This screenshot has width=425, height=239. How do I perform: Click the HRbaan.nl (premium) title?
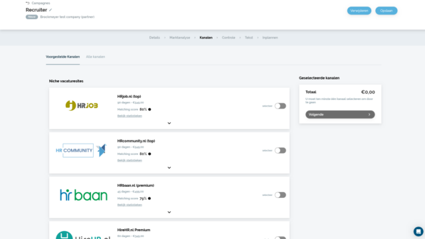[x=135, y=185]
